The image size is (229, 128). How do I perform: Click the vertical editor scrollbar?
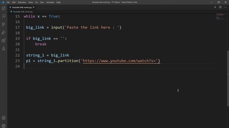pos(228,78)
